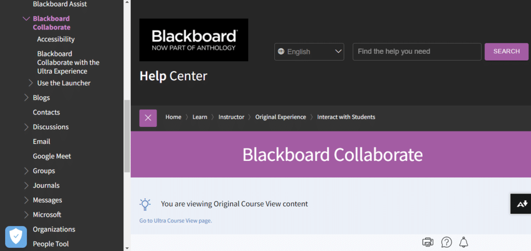The height and width of the screenshot is (251, 531).
Task: Collapse the Blackboard Collaborate tree section
Action: pyautogui.click(x=26, y=19)
